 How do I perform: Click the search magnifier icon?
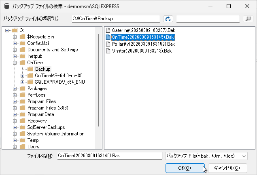[247, 19]
